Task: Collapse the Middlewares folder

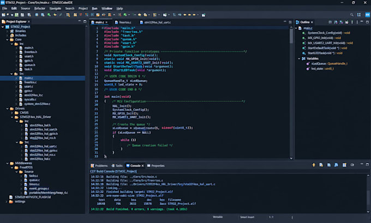Action: 7,163
